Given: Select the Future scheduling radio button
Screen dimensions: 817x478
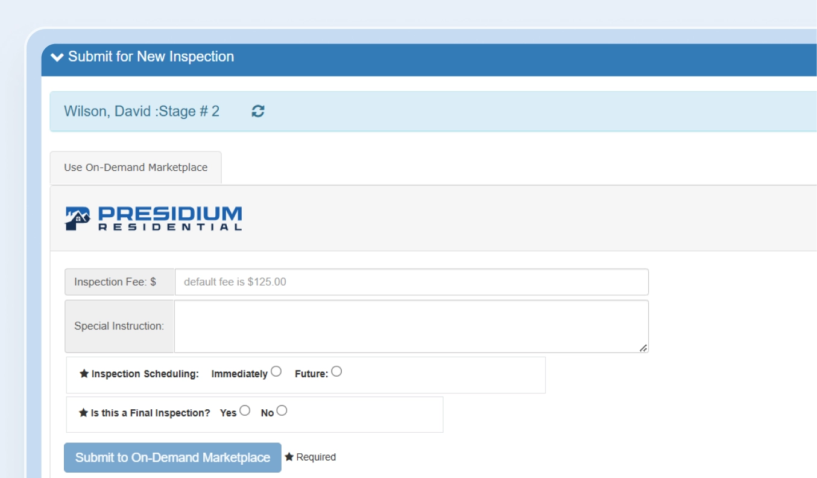Looking at the screenshot, I should coord(336,372).
